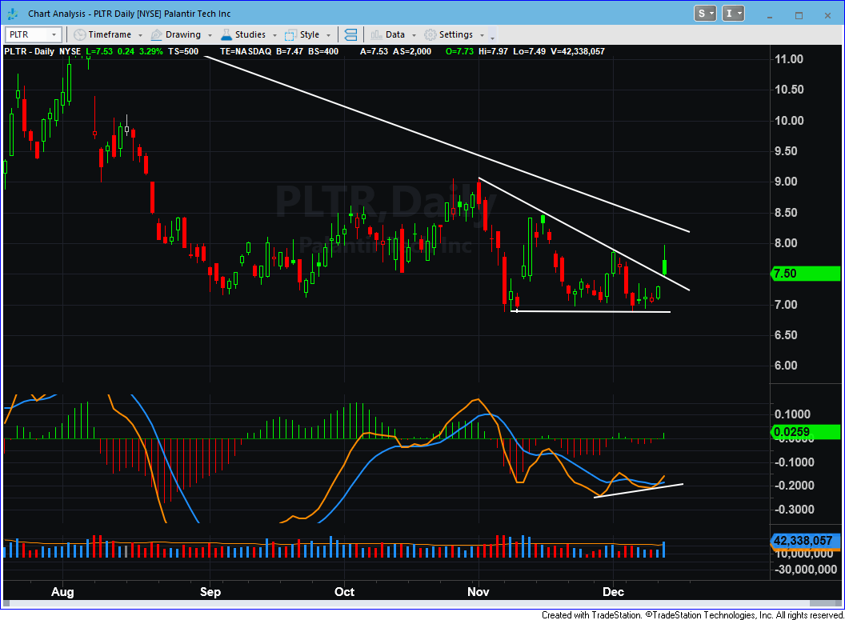Open the PLTR symbol combo box
This screenshot has width=845, height=620.
(x=33, y=34)
